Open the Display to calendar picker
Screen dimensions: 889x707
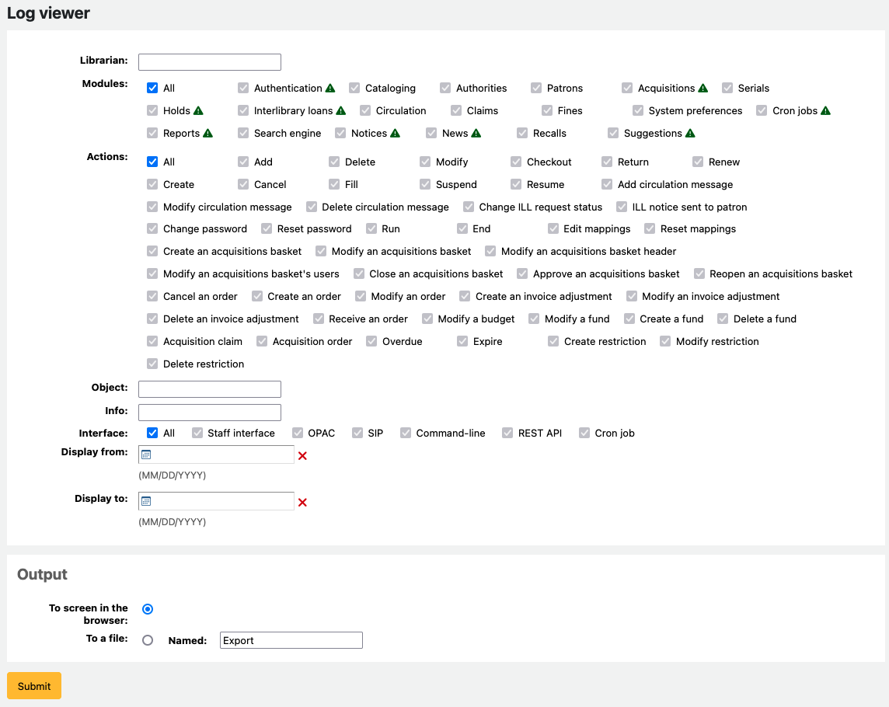146,501
